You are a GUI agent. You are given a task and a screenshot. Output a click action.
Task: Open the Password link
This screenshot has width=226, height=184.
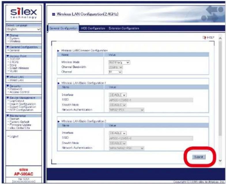(x=16, y=89)
